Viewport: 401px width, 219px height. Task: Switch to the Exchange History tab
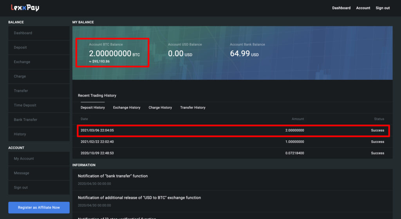(126, 108)
